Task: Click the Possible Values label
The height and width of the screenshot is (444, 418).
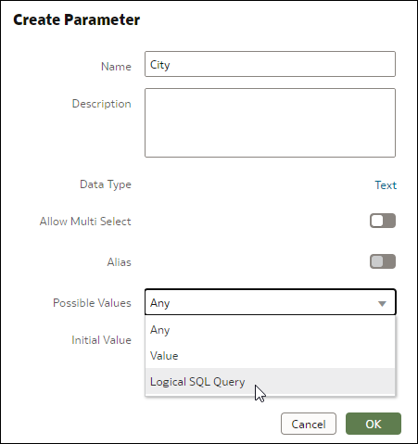Action: (x=92, y=303)
